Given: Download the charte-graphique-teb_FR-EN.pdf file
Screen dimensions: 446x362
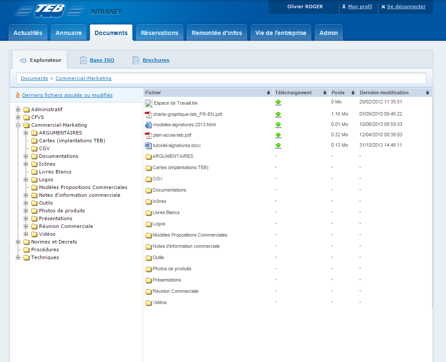Looking at the screenshot, I should pyautogui.click(x=278, y=115).
